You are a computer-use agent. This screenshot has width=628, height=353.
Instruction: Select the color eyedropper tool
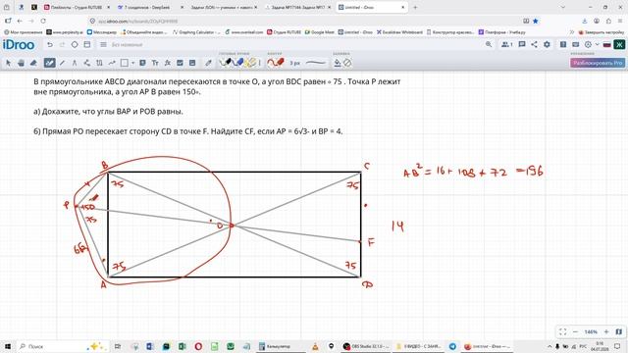click(x=208, y=63)
